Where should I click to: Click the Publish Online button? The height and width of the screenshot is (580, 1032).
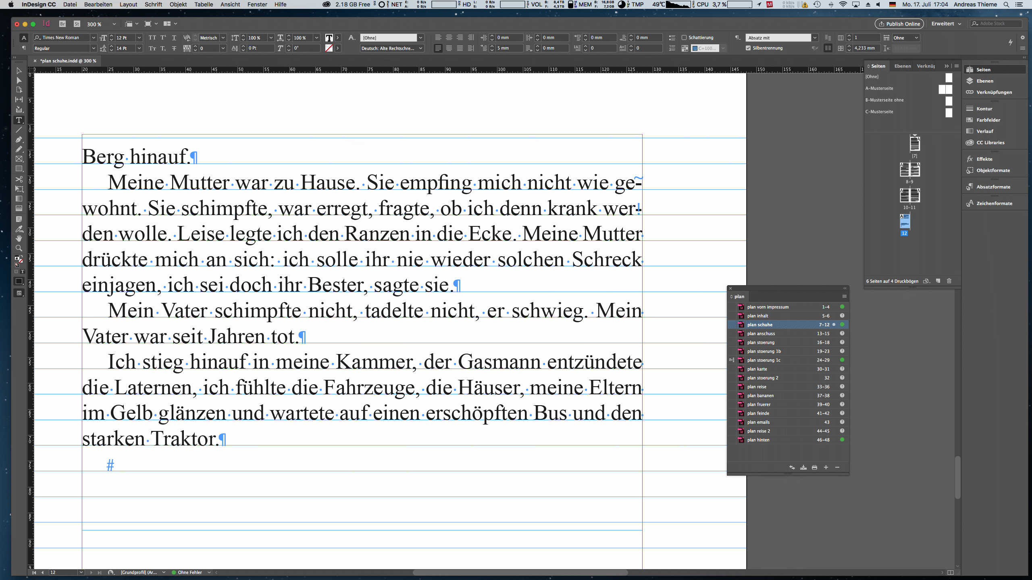899,24
